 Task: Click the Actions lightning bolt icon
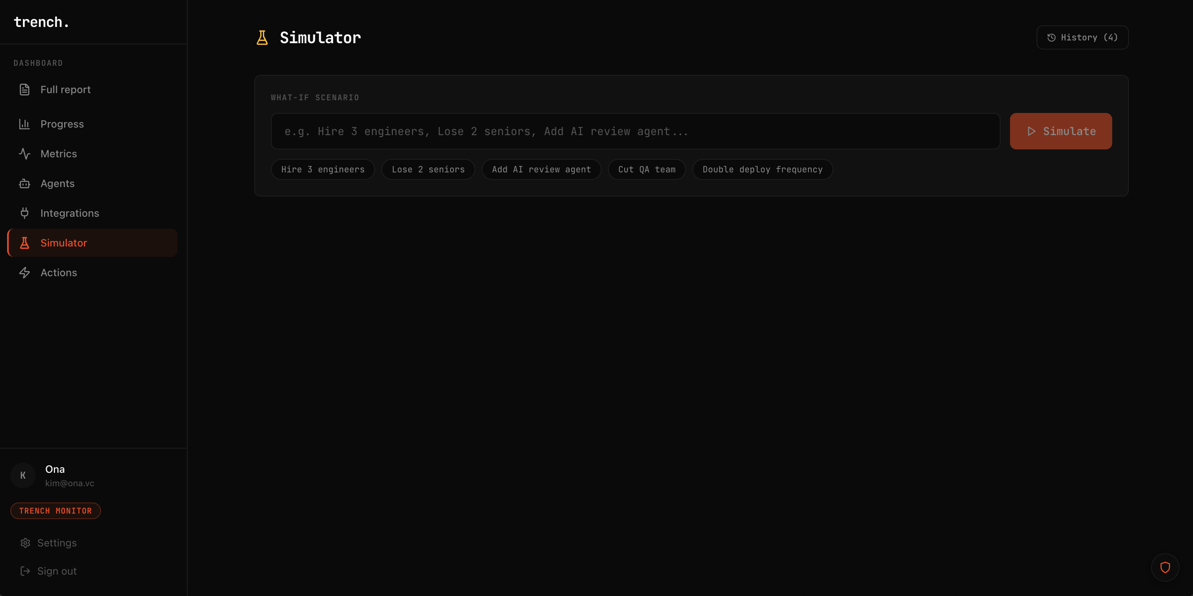tap(25, 273)
